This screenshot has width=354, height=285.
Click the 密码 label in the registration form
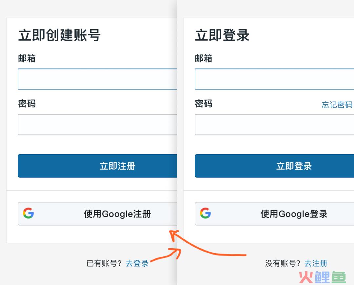(x=27, y=104)
